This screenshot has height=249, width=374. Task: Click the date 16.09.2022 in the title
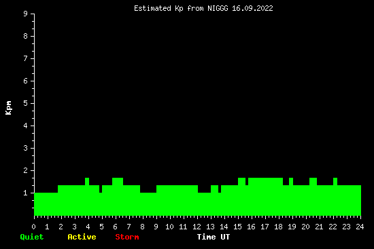click(x=252, y=9)
